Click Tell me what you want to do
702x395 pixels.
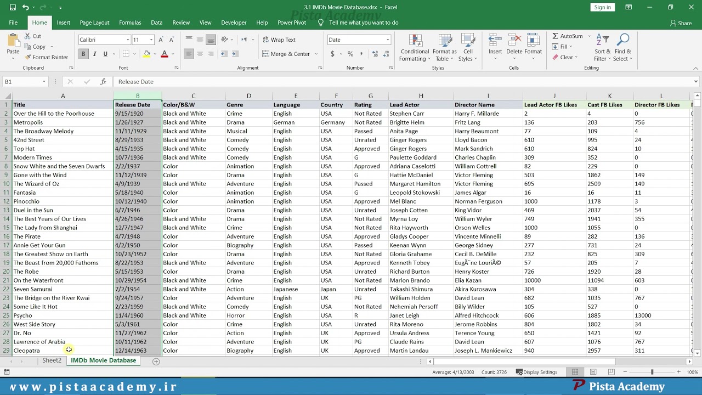pyautogui.click(x=363, y=22)
